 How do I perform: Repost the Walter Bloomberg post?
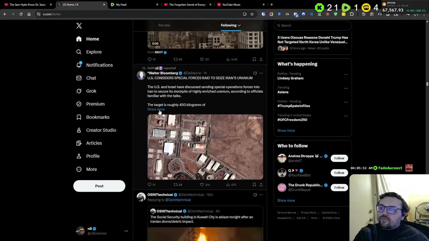pos(176,184)
